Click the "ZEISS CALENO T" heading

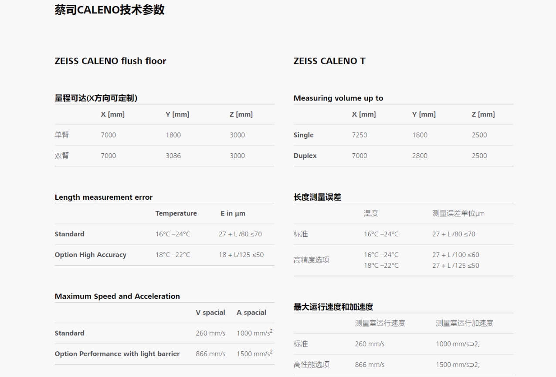coord(329,61)
